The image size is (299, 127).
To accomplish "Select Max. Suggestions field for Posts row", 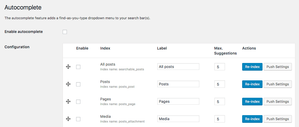I will pos(219,84).
